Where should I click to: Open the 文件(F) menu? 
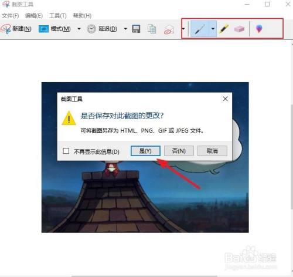coord(11,16)
